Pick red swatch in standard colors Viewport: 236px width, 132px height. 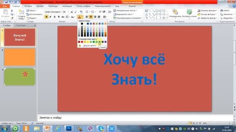point(82,42)
